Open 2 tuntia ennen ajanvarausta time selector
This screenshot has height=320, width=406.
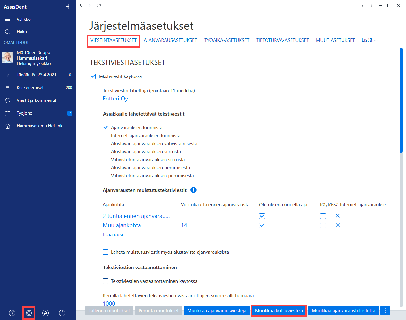[x=136, y=216]
